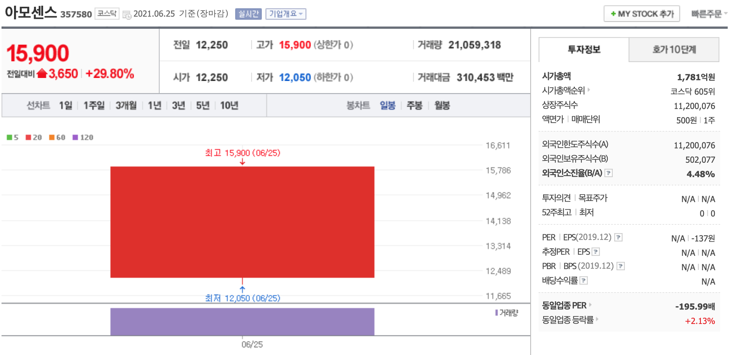Click the orange 60-day moving average legend
The height and width of the screenshot is (355, 733).
[57, 137]
